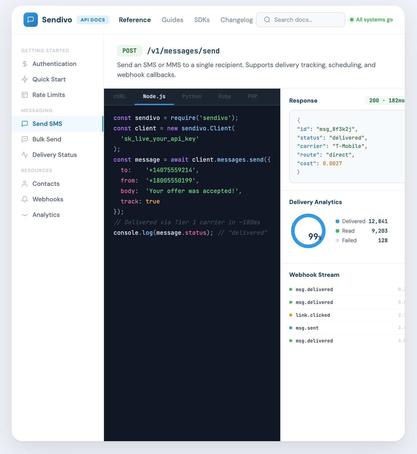Switch to the Python code tab
This screenshot has width=417, height=454.
(192, 96)
